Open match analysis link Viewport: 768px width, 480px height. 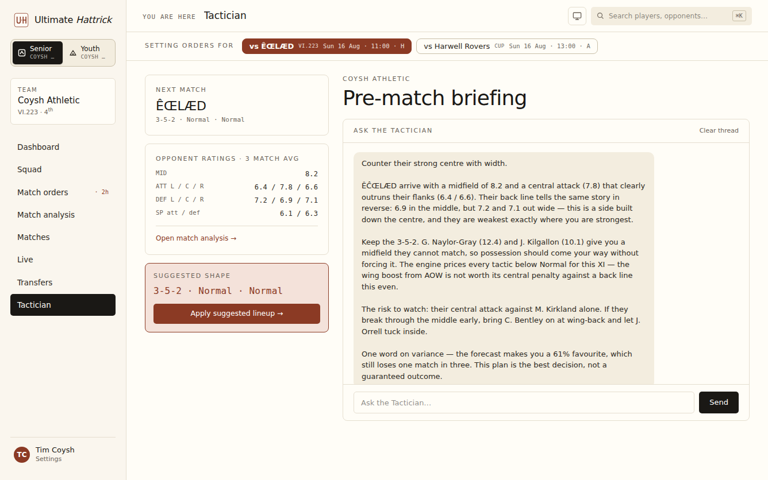tap(196, 238)
